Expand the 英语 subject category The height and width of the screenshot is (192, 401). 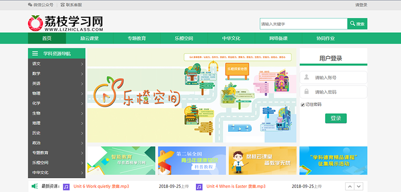point(56,84)
